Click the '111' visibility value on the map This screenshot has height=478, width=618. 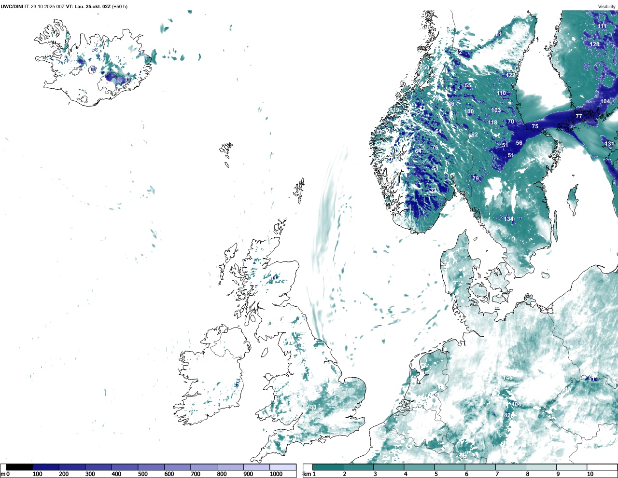point(602,26)
